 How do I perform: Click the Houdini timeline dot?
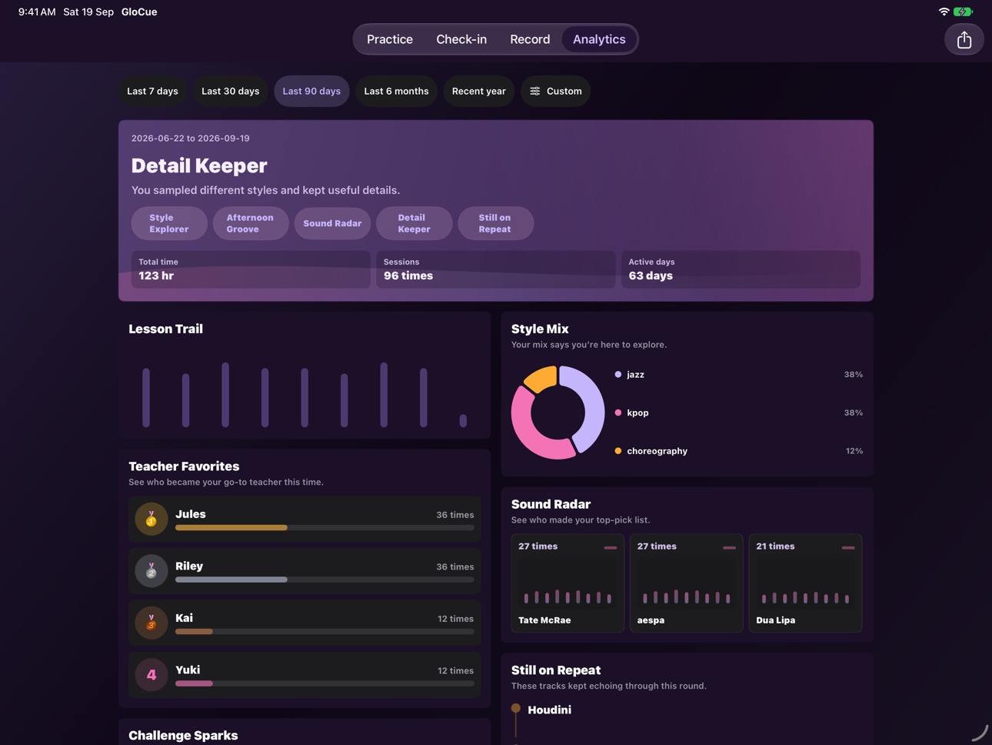click(516, 708)
